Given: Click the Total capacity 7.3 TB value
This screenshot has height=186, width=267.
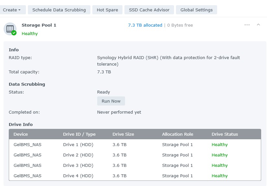Looking at the screenshot, I should click(104, 72).
